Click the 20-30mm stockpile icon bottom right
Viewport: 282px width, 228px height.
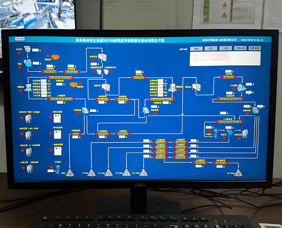coord(238,172)
